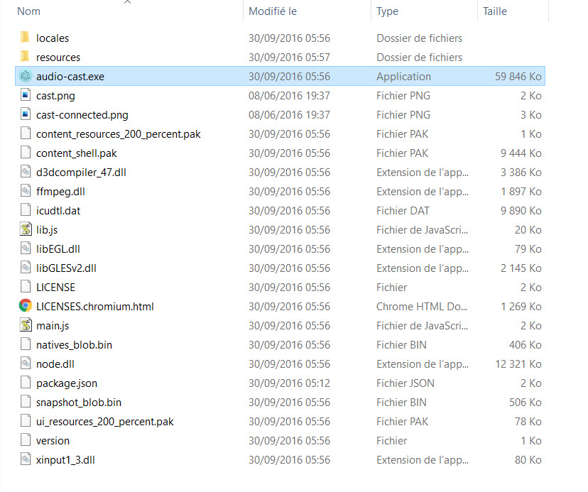The width and height of the screenshot is (588, 492).
Task: Select the main.js file name
Action: pos(53,326)
